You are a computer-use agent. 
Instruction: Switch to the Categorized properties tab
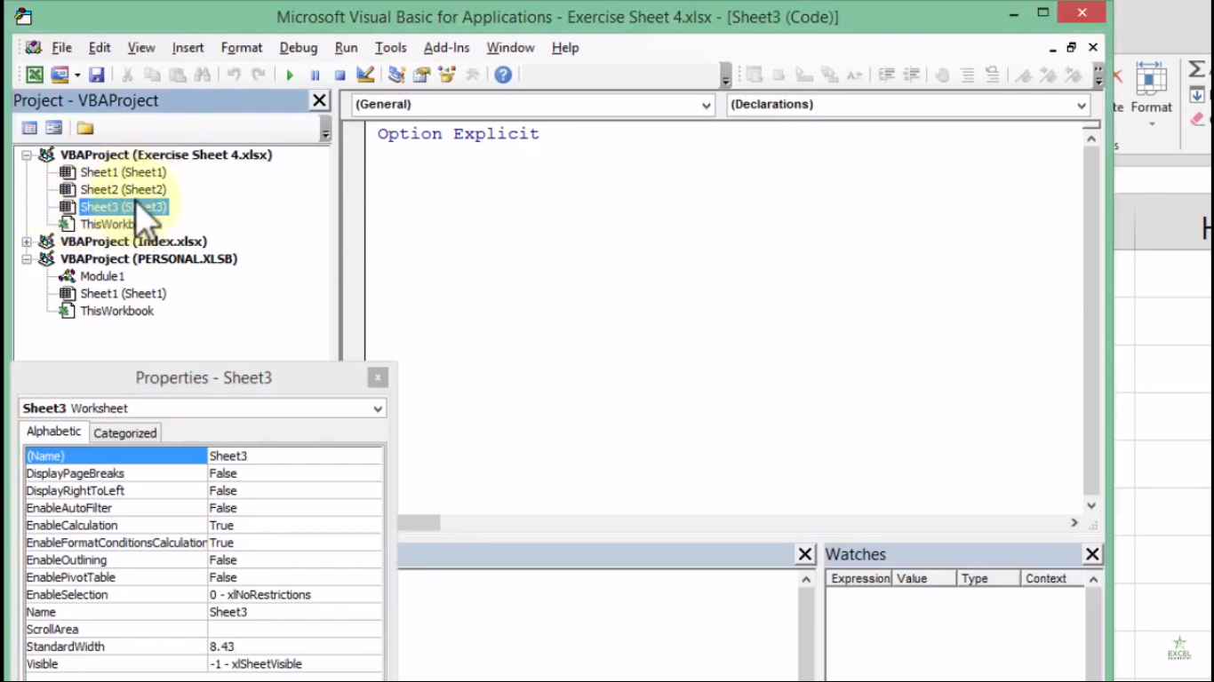coord(124,432)
